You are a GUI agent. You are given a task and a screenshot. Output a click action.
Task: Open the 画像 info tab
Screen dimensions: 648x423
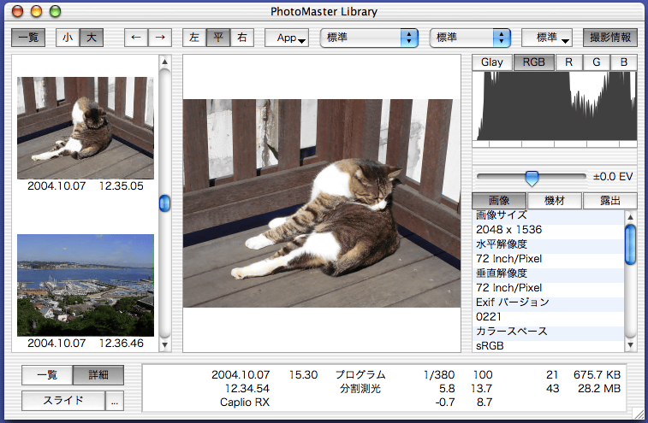[499, 201]
